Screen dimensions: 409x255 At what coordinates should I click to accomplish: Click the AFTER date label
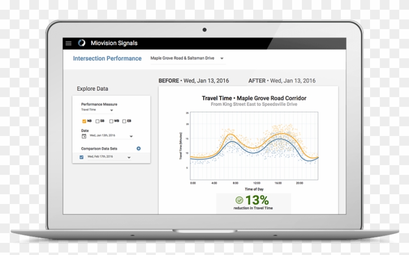pos(282,81)
